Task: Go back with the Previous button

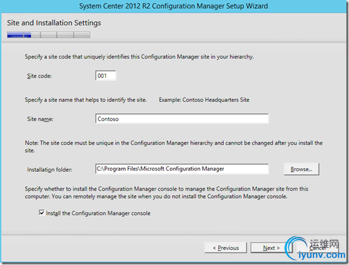Action: click(226, 247)
